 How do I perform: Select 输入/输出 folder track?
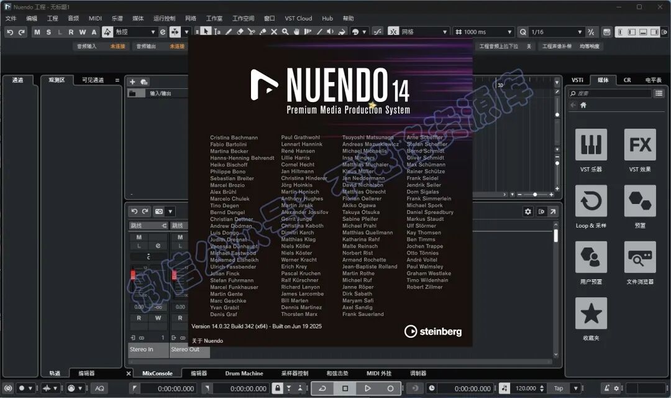158,93
